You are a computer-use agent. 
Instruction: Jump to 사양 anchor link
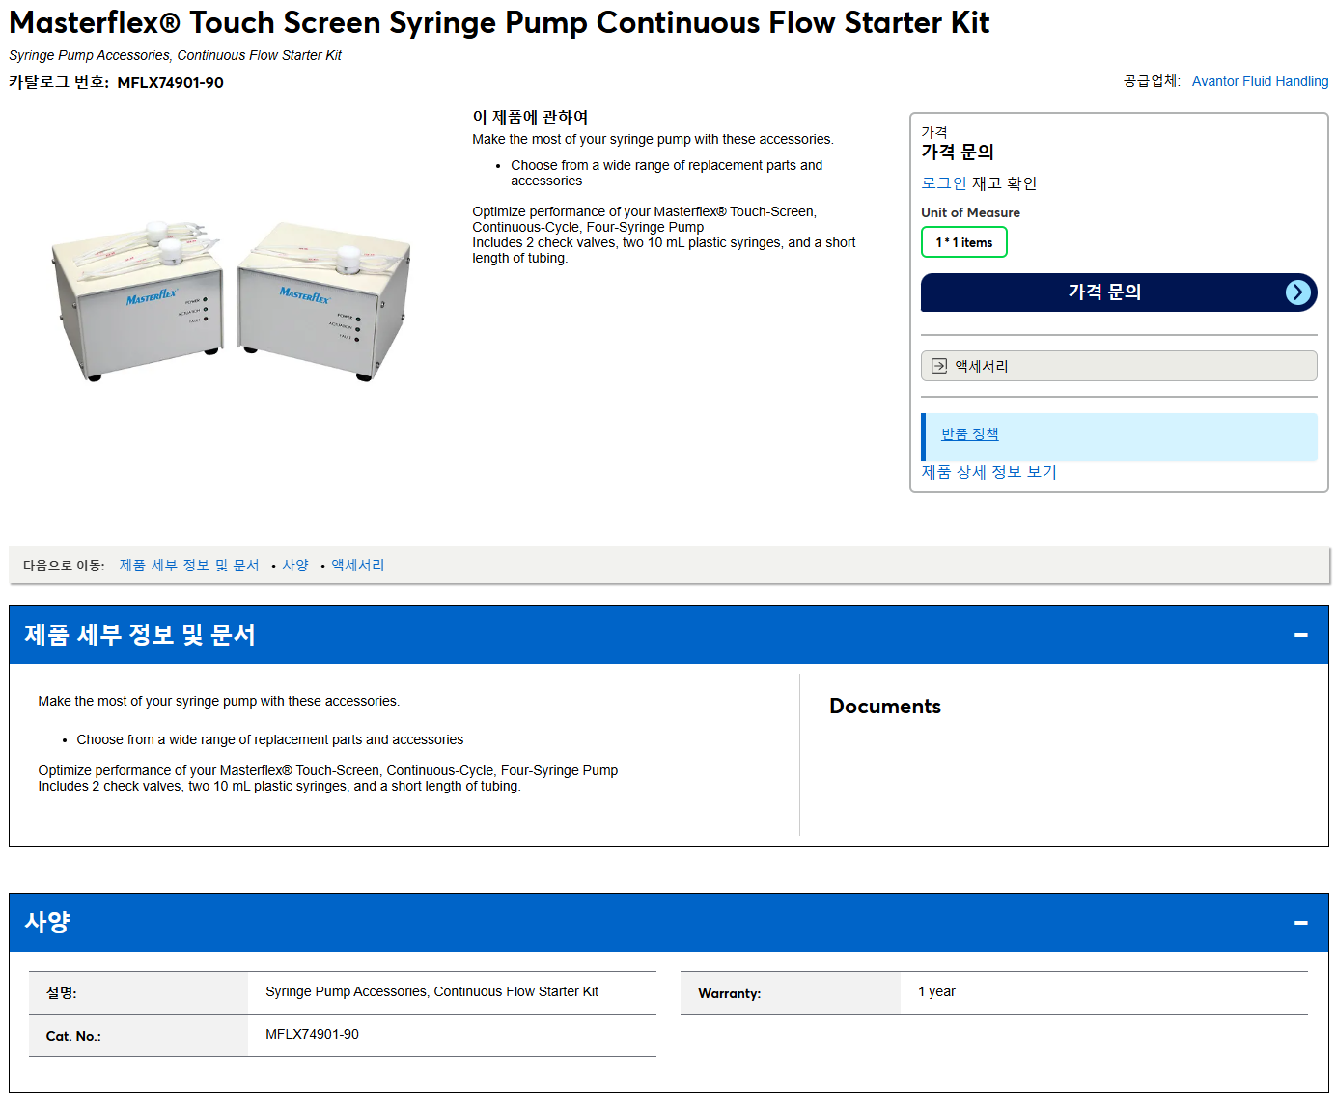[x=295, y=566]
